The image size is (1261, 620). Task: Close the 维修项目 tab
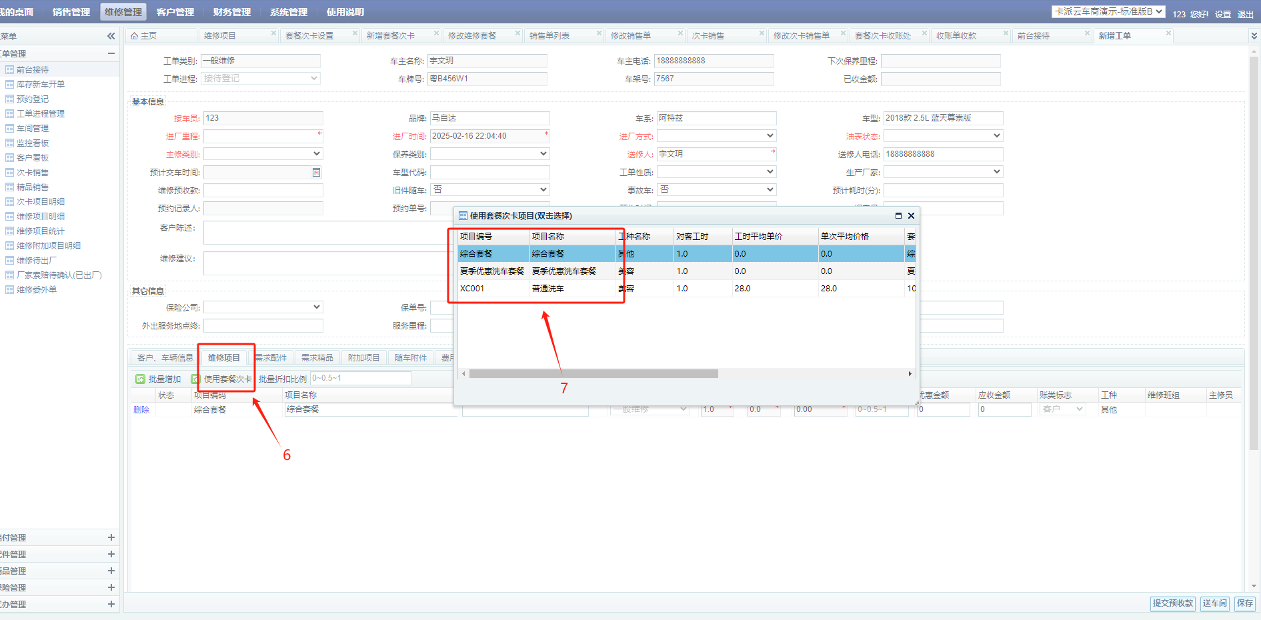tap(273, 33)
